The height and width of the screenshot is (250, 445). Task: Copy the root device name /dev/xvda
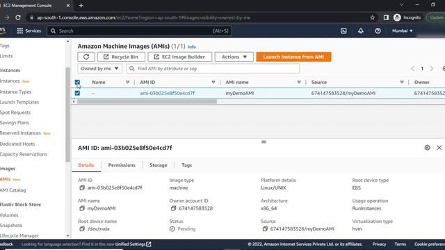click(x=82, y=228)
